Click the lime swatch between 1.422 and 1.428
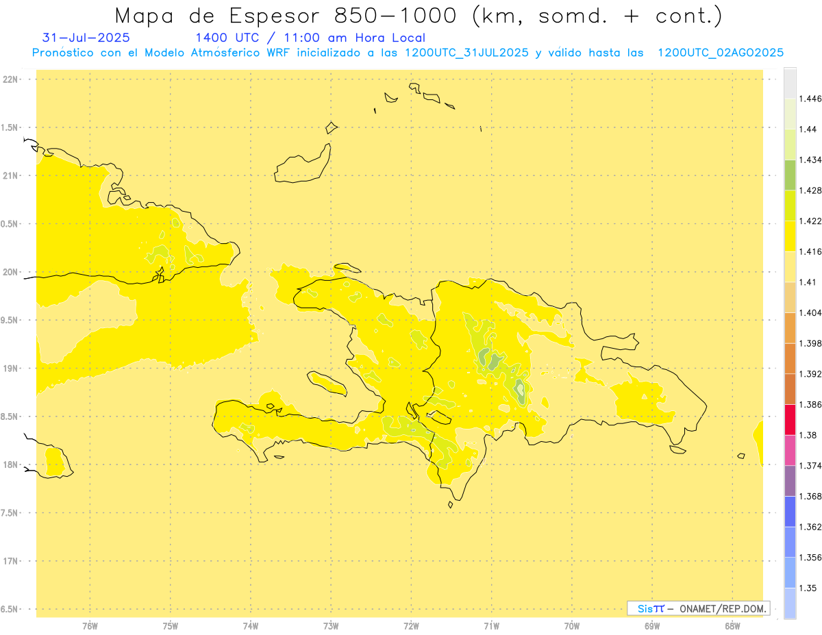This screenshot has height=635, width=822. (790, 206)
